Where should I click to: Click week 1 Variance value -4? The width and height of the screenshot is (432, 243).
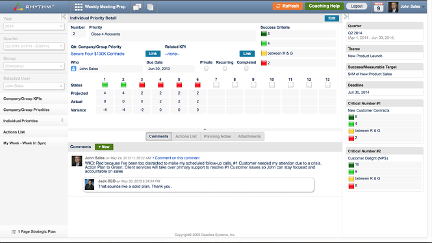pyautogui.click(x=105, y=110)
